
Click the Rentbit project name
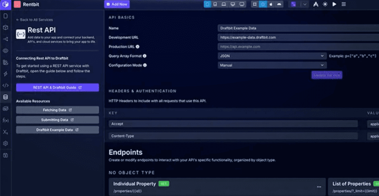[x=31, y=4]
